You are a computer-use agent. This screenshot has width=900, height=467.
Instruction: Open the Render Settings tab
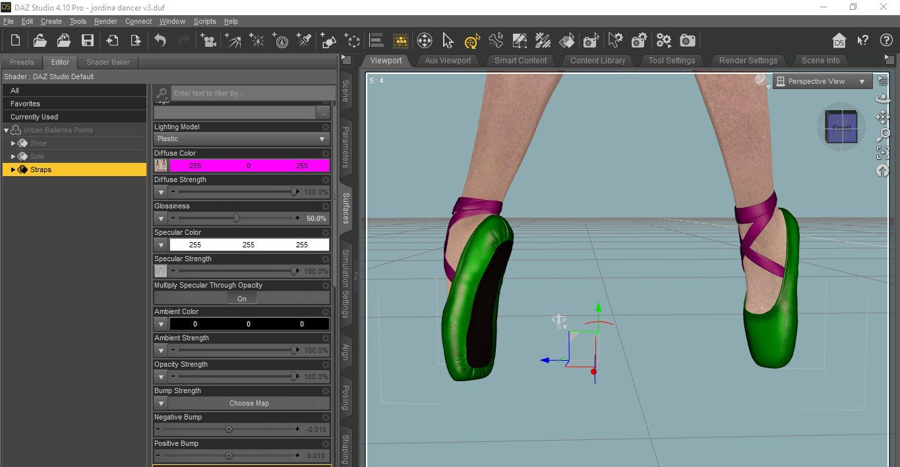coord(748,60)
